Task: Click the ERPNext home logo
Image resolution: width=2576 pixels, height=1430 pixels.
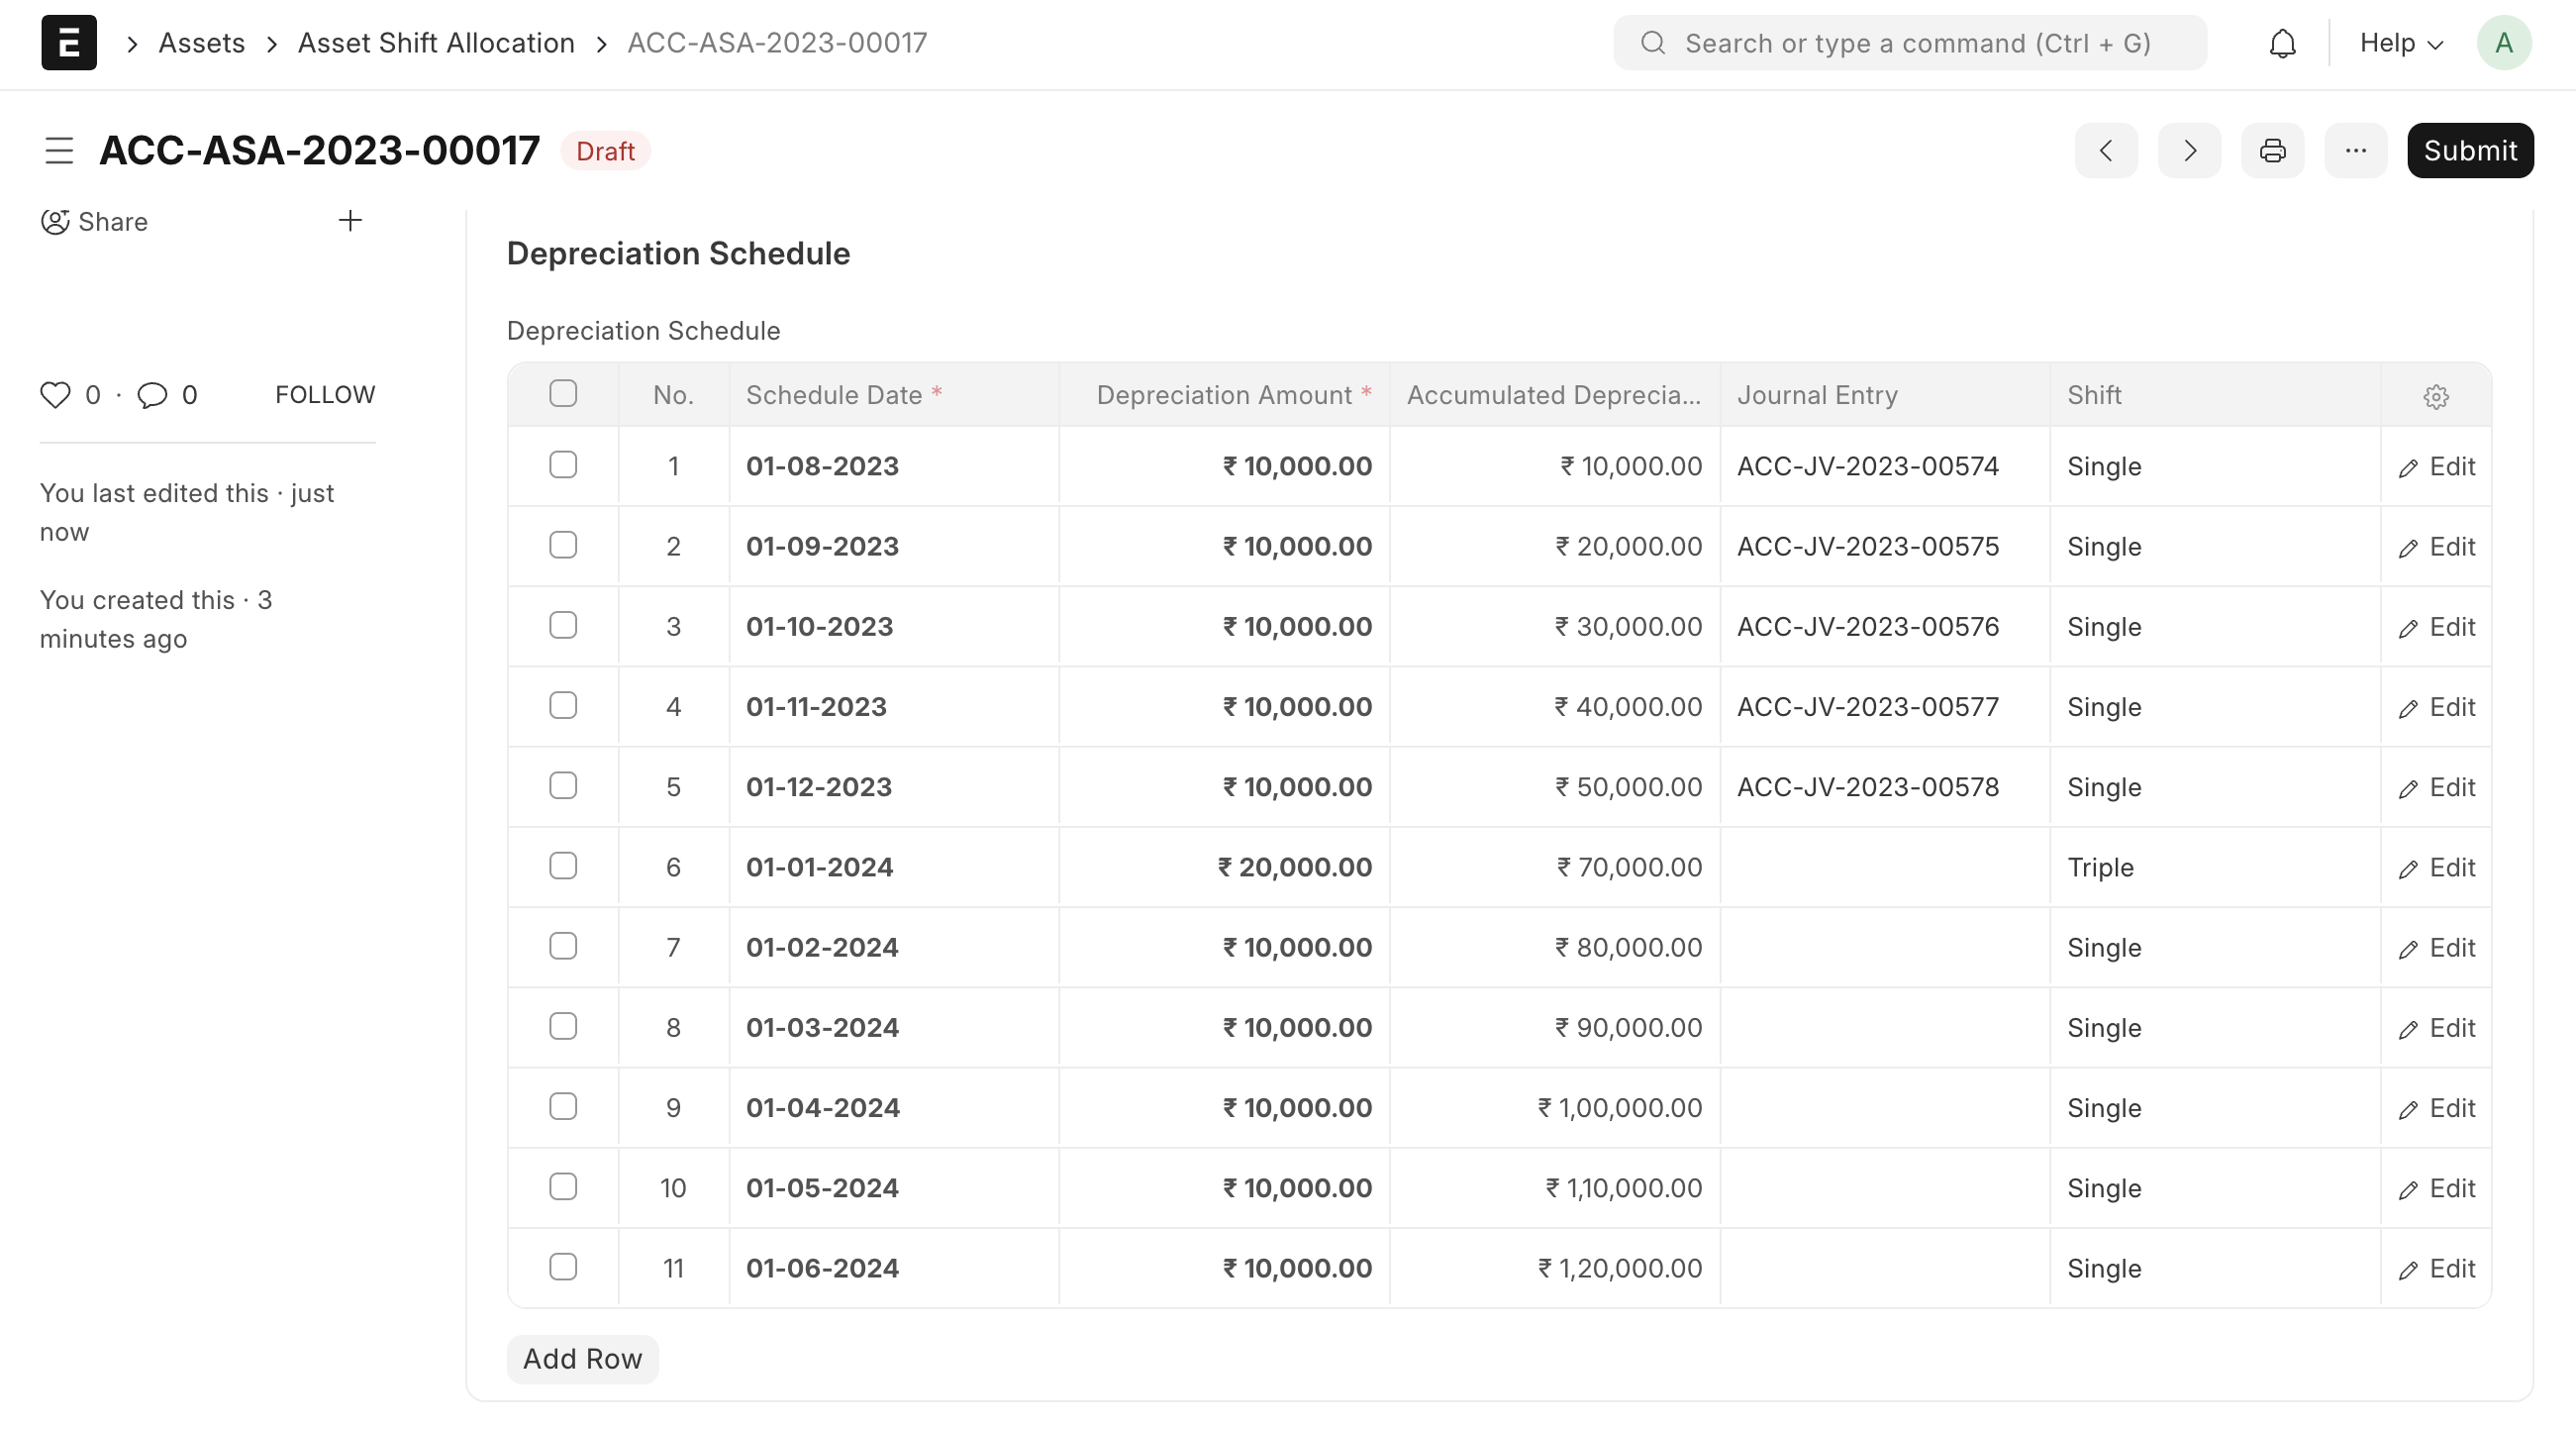Action: click(x=69, y=43)
